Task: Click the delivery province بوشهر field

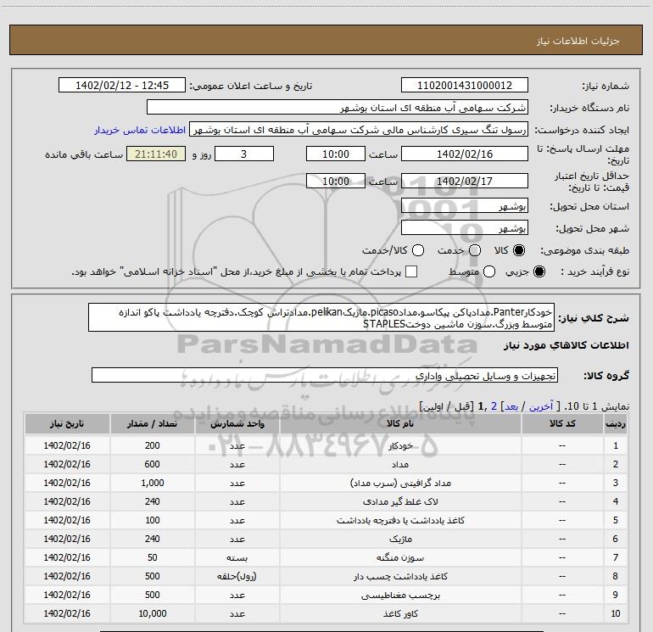Action: (465, 205)
